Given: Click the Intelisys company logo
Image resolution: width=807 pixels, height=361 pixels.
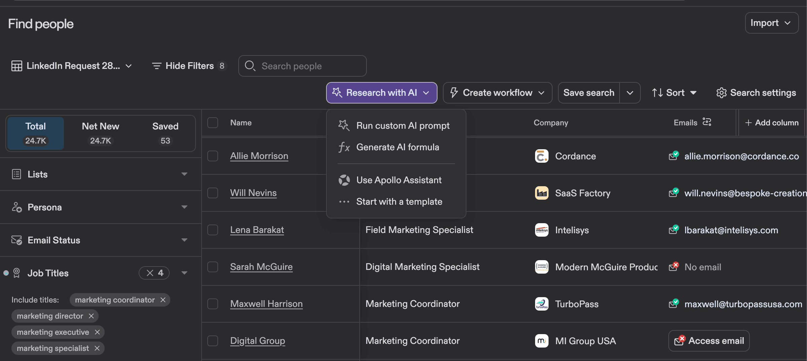Looking at the screenshot, I should 541,230.
